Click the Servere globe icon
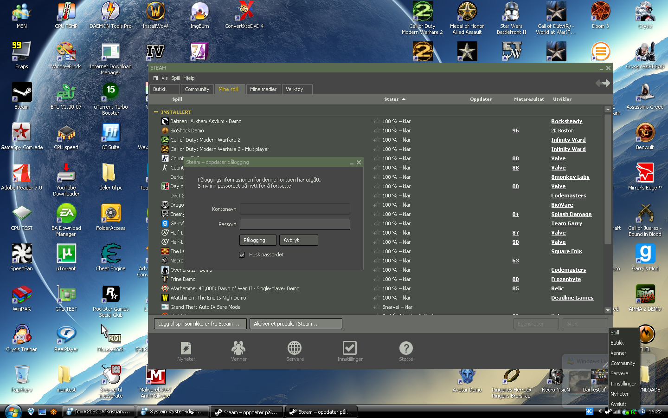The image size is (668, 418). click(295, 348)
